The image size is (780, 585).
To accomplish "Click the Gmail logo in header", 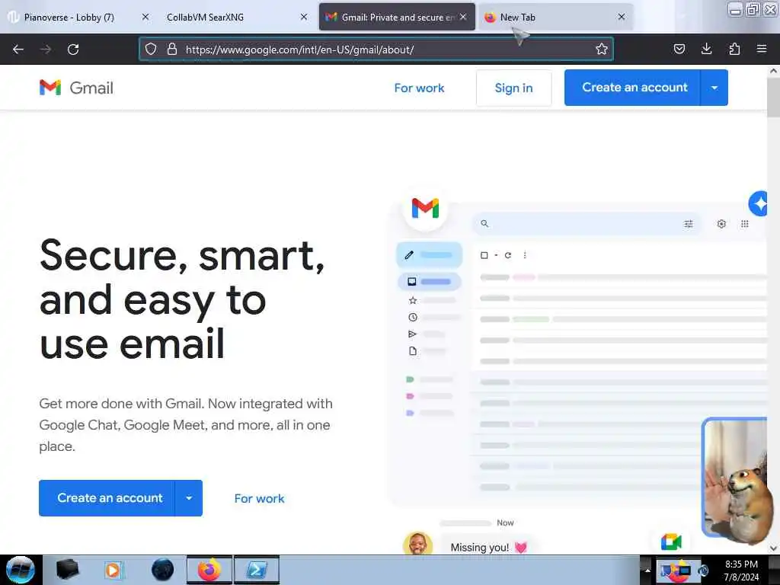I will (76, 88).
